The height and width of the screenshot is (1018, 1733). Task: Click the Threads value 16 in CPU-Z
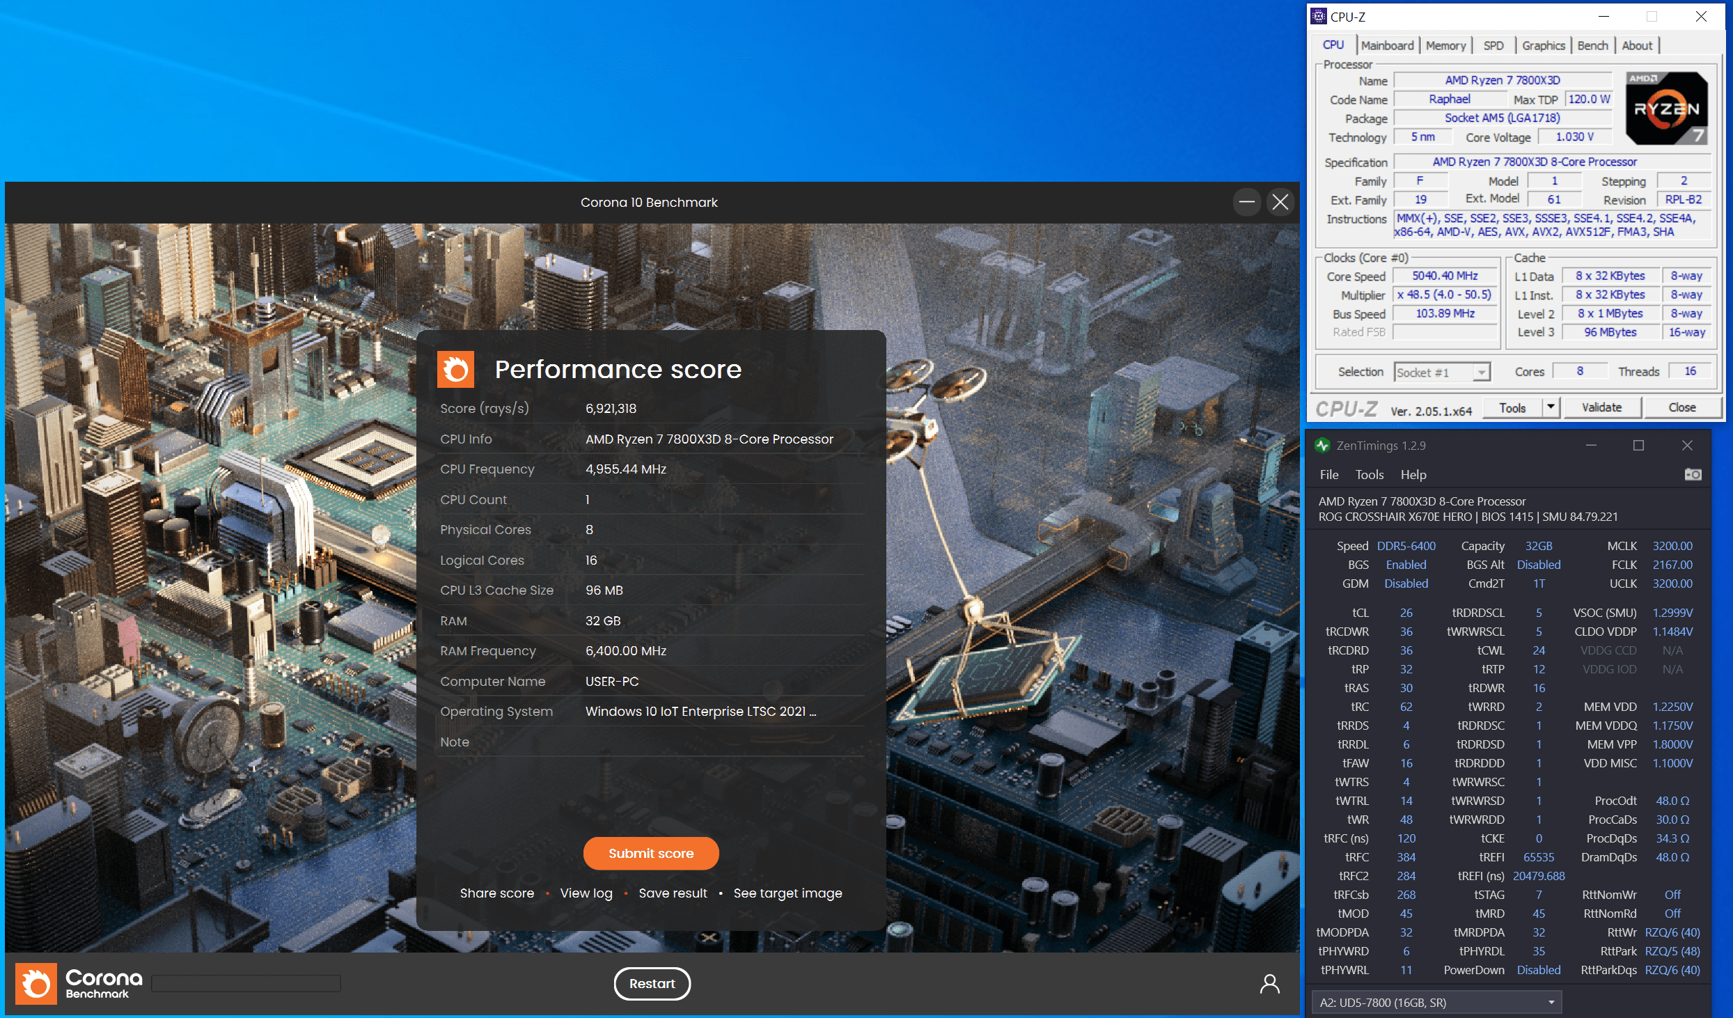(1690, 372)
